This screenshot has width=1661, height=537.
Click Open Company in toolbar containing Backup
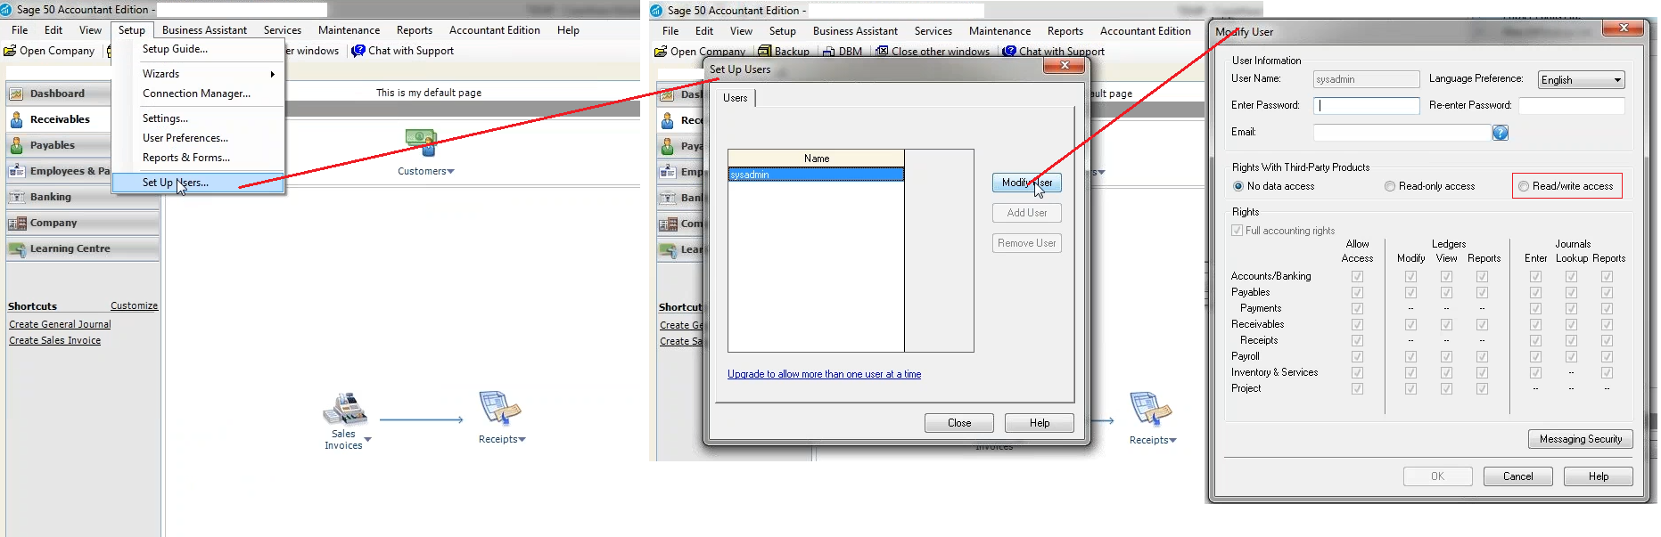tap(700, 52)
